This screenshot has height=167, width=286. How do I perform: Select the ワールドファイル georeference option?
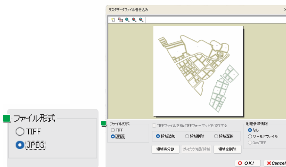pyautogui.click(x=250, y=137)
